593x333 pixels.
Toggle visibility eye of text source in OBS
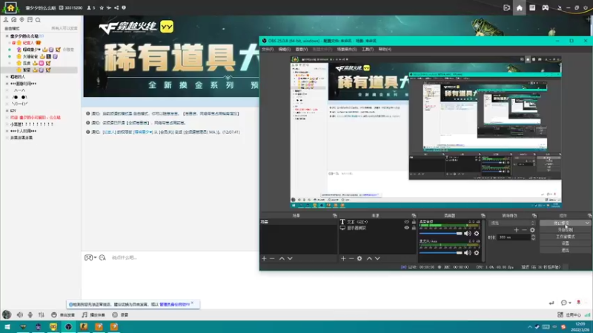(x=406, y=222)
